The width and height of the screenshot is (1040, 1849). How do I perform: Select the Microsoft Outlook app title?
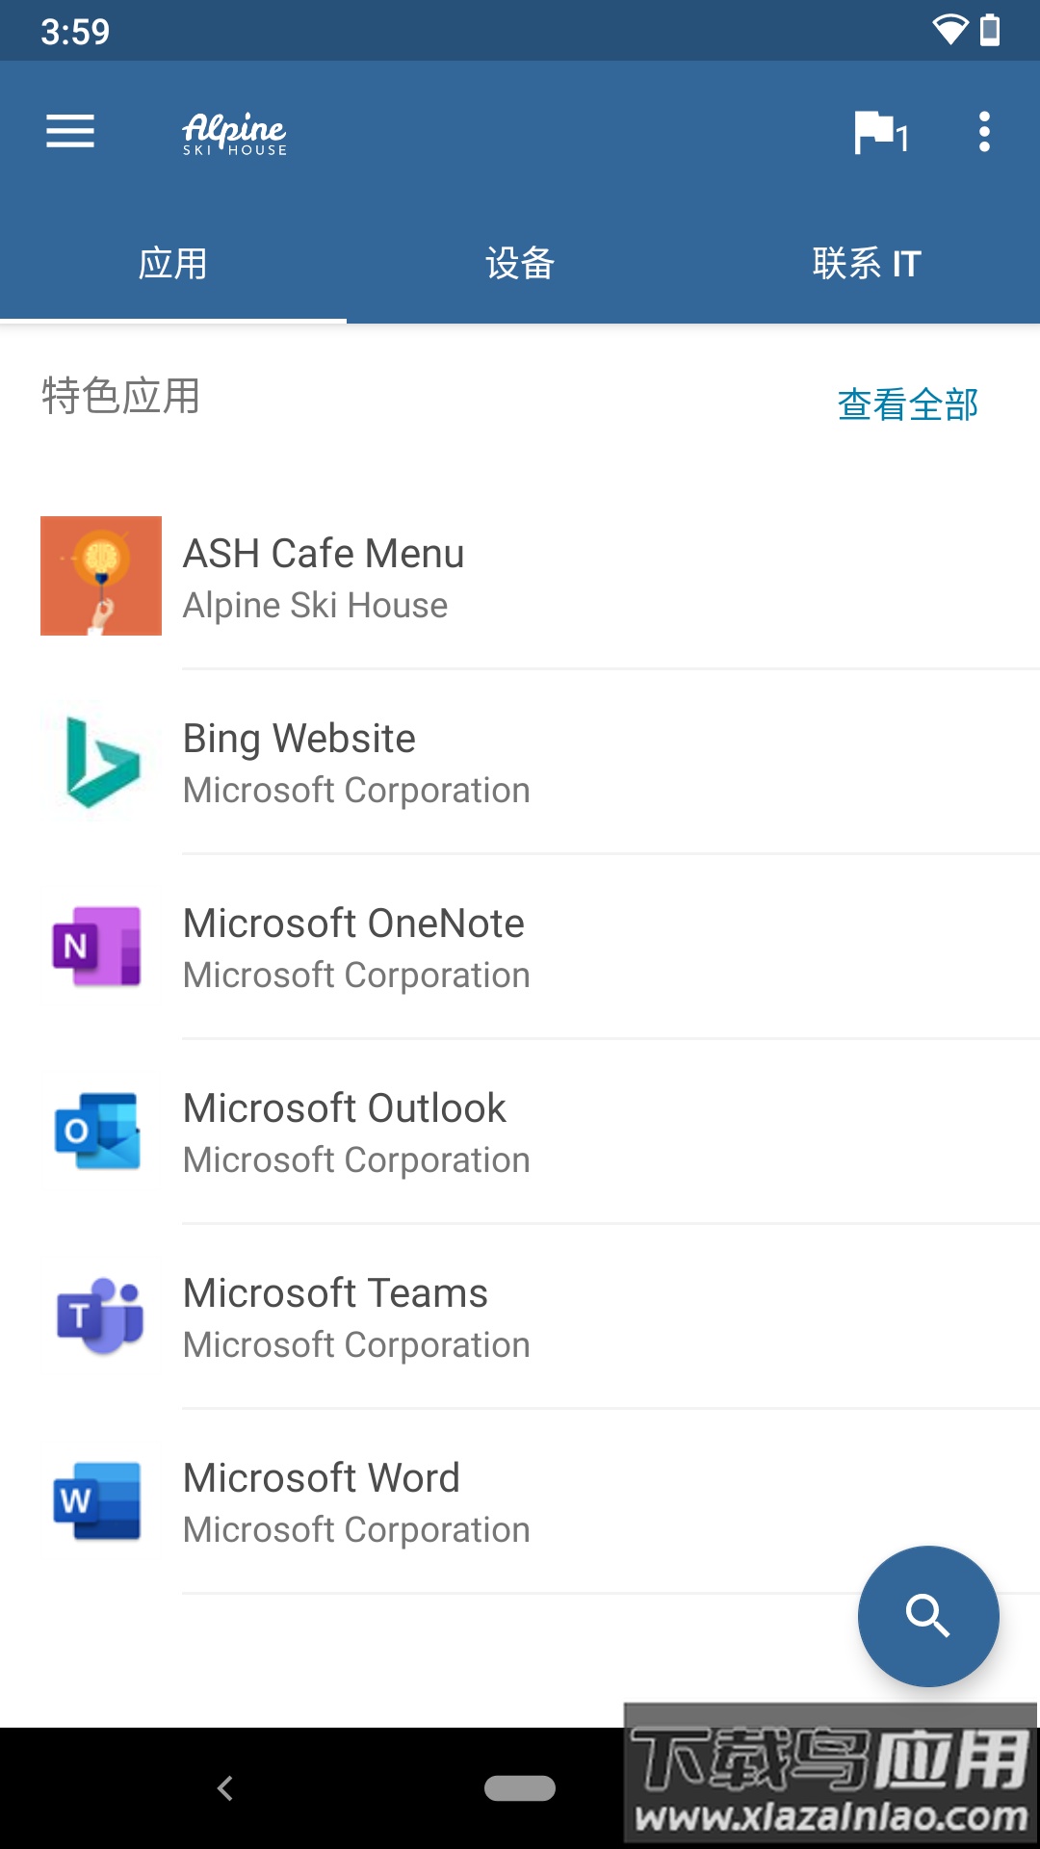[345, 1108]
